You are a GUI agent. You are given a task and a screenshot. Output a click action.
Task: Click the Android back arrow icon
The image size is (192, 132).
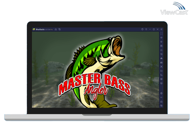click(x=161, y=98)
